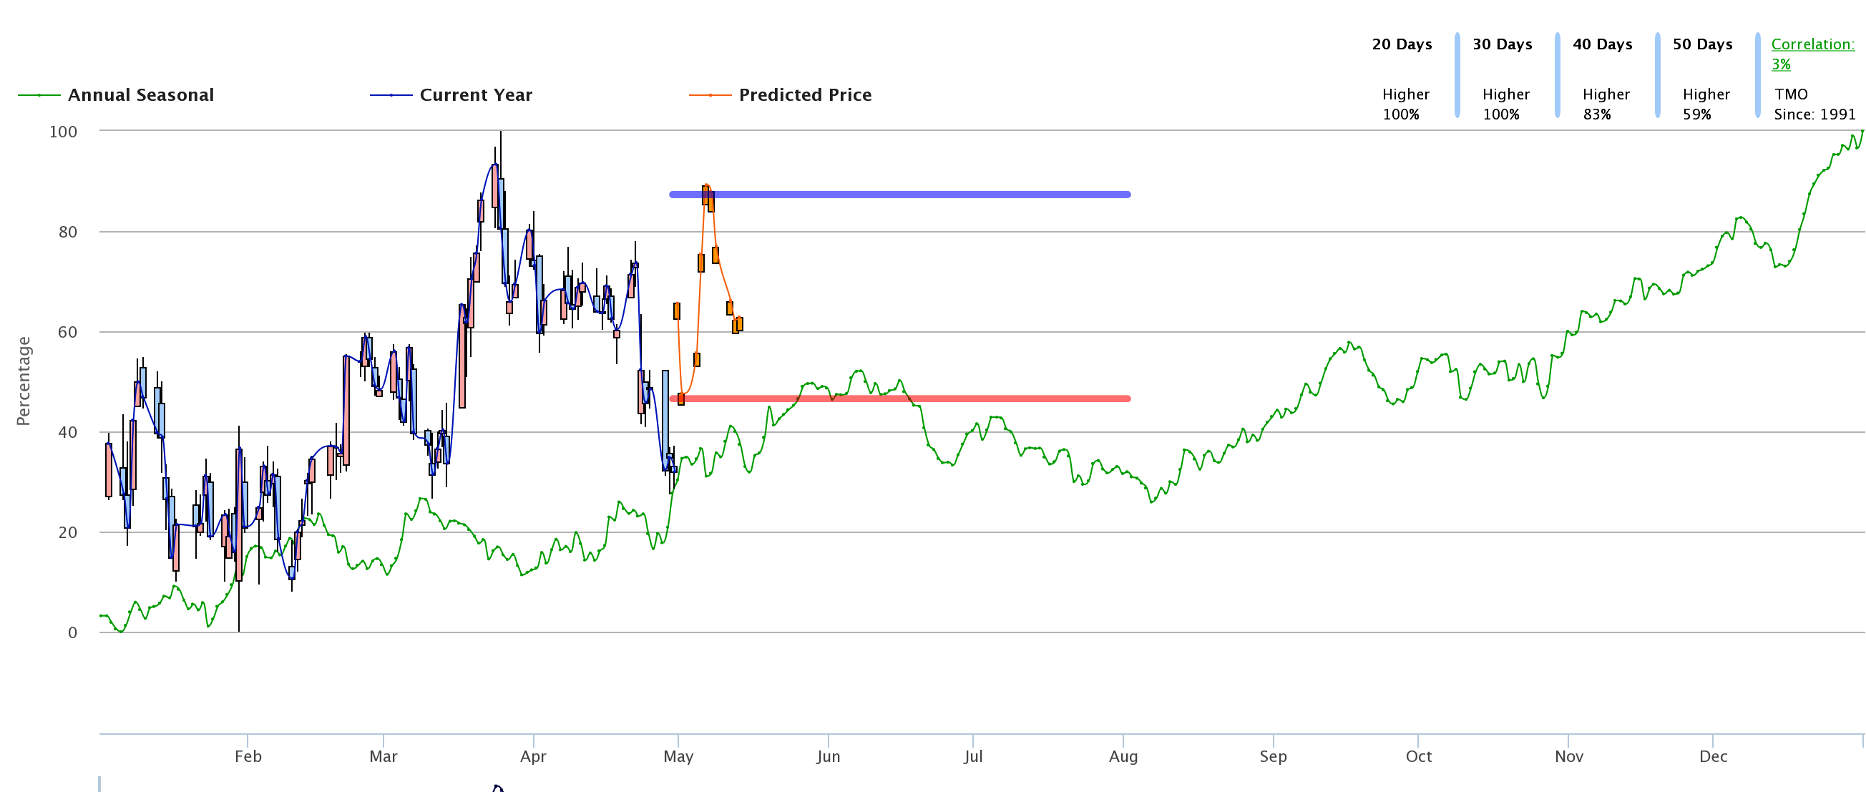Click the Percentage y-axis title
Viewport: 1866px width, 792px height.
click(x=23, y=381)
